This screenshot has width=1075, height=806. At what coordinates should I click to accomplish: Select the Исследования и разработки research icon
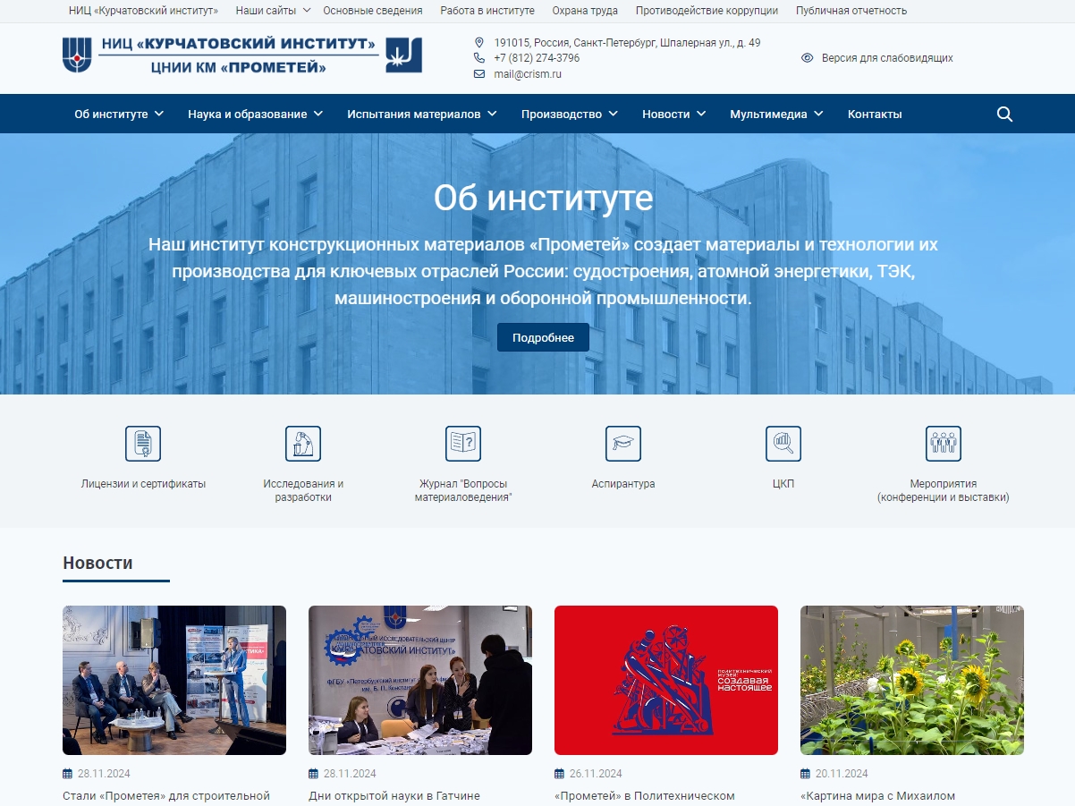click(303, 443)
